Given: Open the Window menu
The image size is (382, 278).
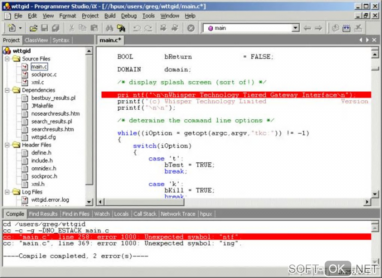Looking at the screenshot, I should (x=170, y=16).
